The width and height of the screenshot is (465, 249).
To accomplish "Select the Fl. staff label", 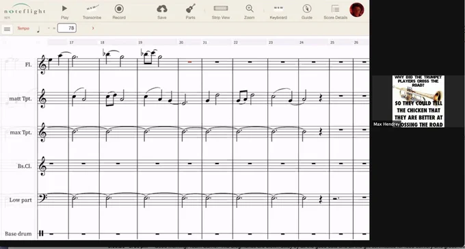I will click(28, 64).
